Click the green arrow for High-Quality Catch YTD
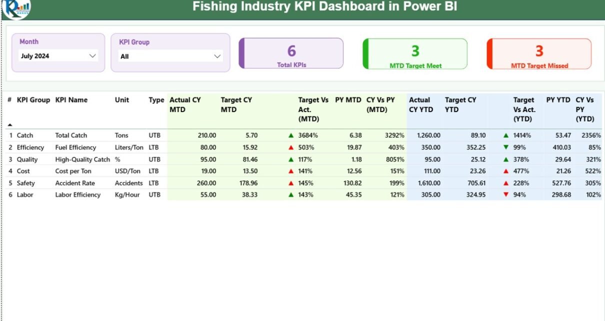The image size is (605, 321). [506, 159]
